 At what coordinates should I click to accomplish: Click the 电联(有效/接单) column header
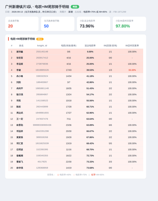pyautogui.click(x=69, y=45)
